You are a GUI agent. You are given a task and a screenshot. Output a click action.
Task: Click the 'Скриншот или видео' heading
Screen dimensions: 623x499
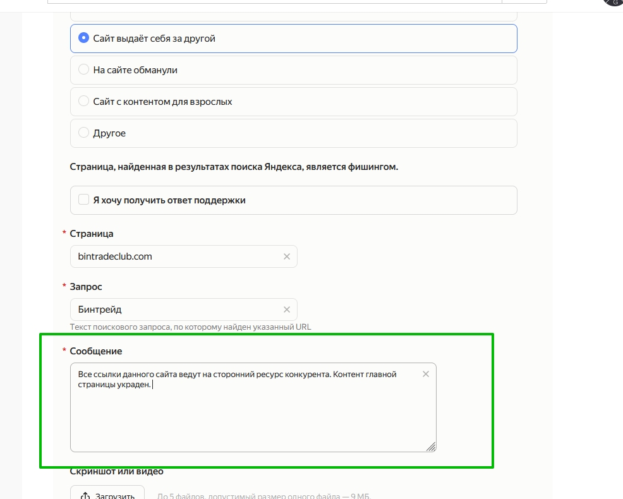point(117,471)
